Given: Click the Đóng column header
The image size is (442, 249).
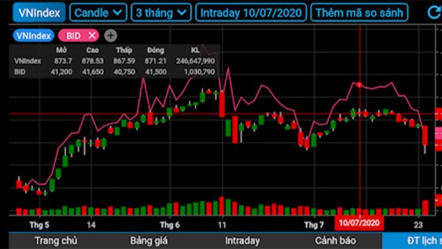Looking at the screenshot, I should 155,50.
